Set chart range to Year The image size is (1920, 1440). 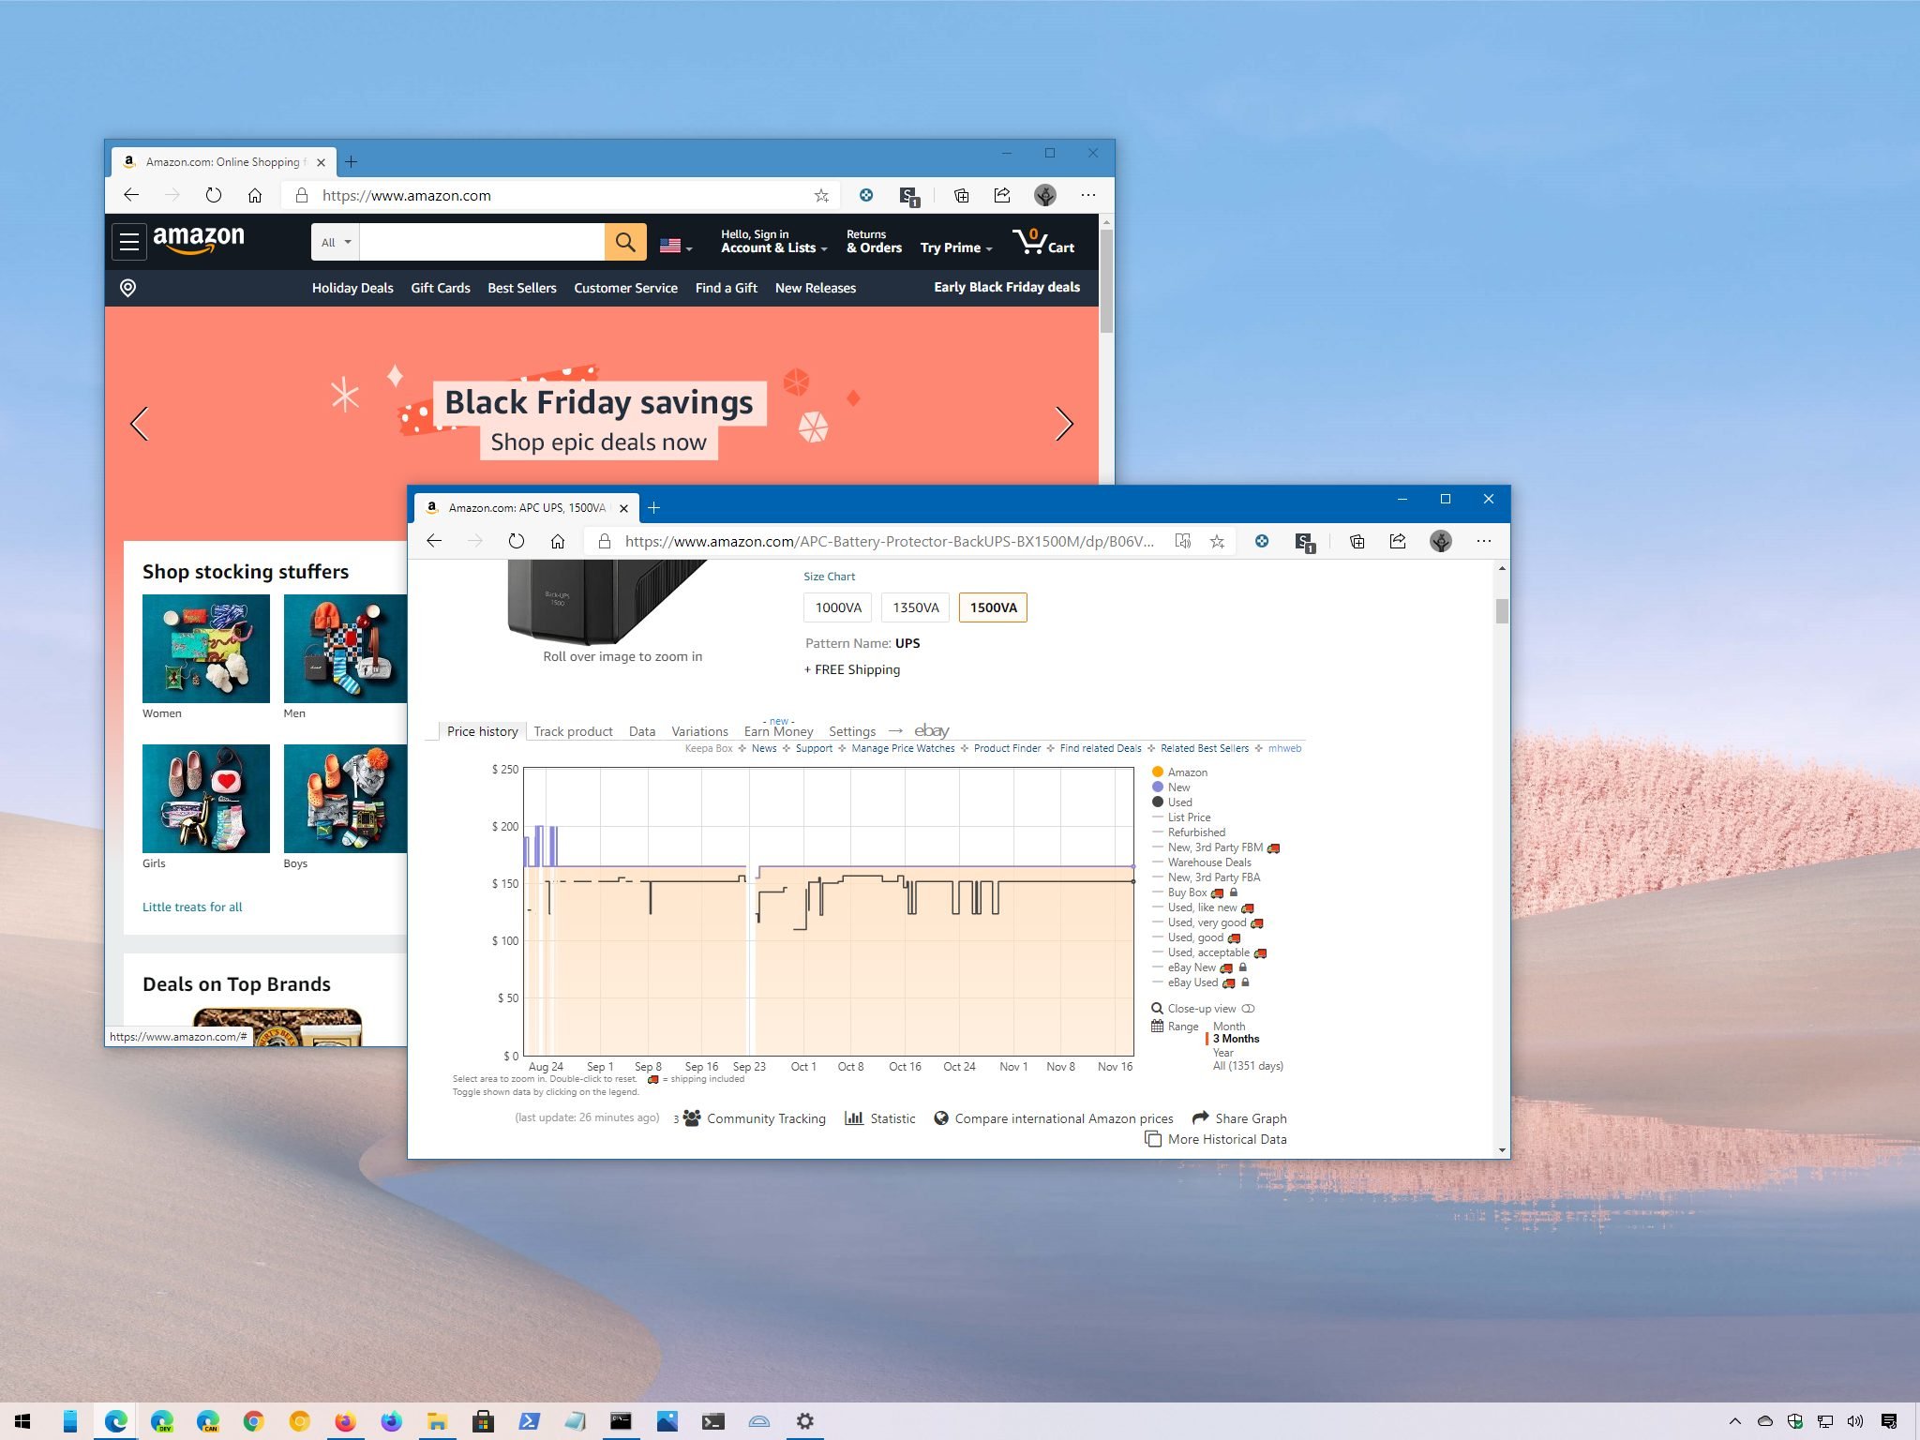click(1223, 1053)
